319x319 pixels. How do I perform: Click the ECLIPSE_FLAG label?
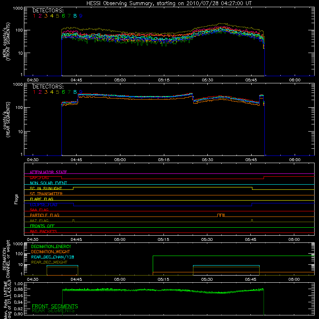pos(43,205)
